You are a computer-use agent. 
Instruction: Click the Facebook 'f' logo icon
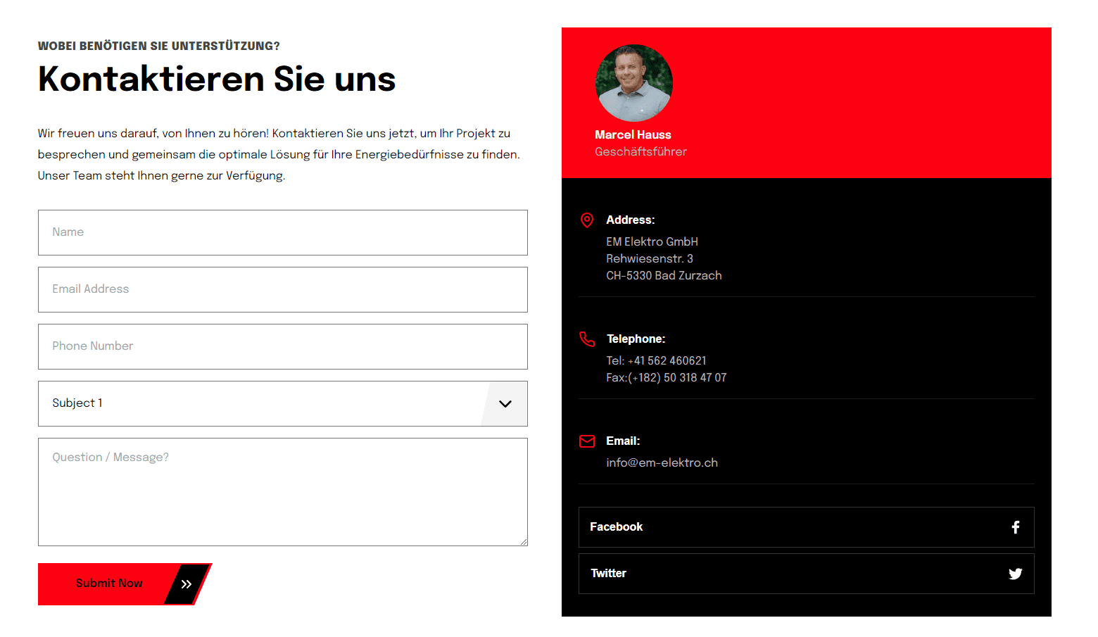[1015, 527]
